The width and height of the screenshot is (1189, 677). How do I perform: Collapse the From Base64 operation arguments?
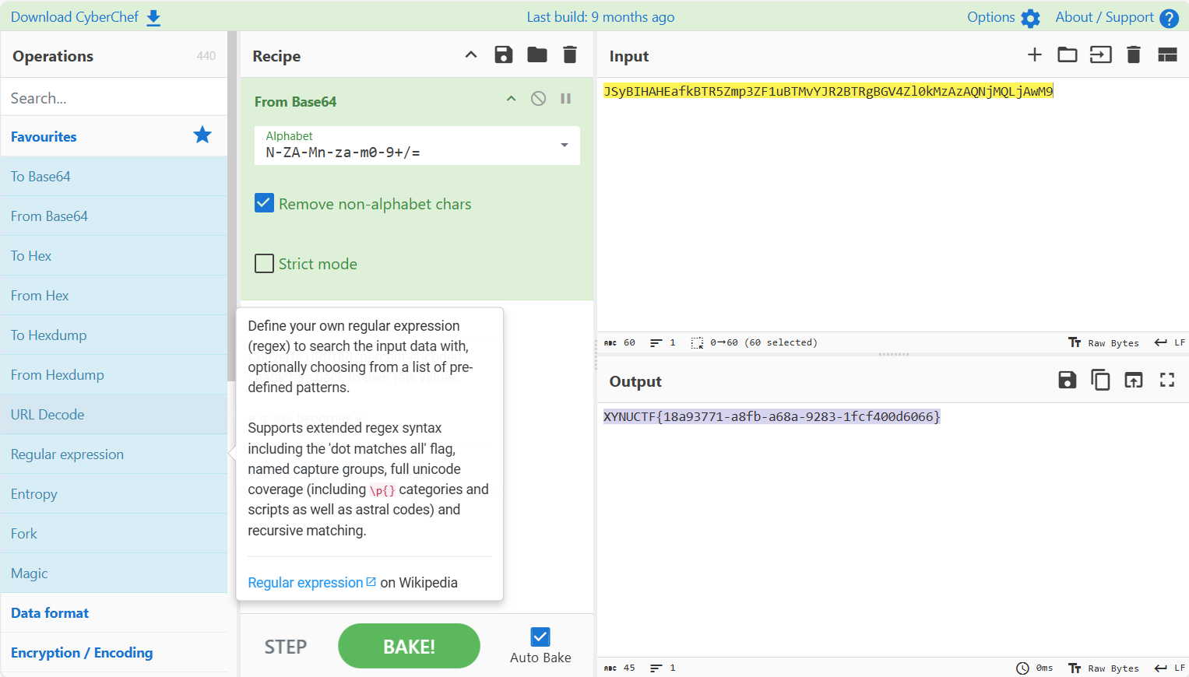pos(511,99)
